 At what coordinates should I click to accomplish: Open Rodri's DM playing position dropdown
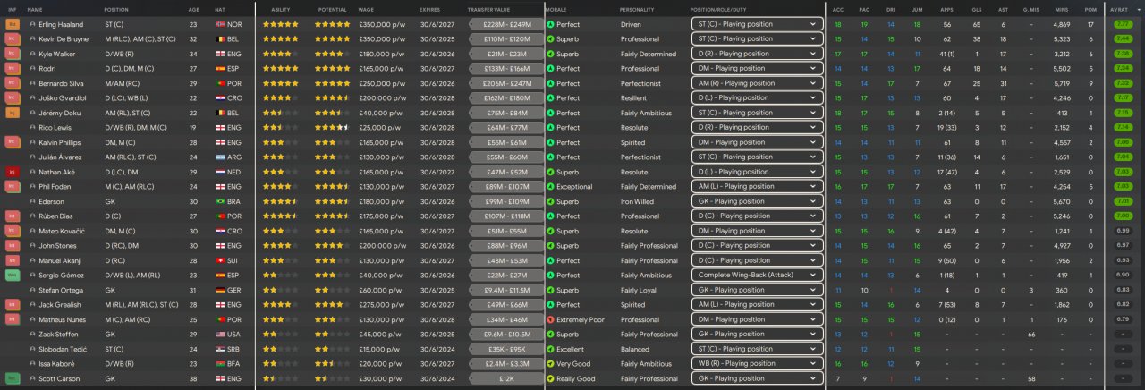pyautogui.click(x=757, y=68)
